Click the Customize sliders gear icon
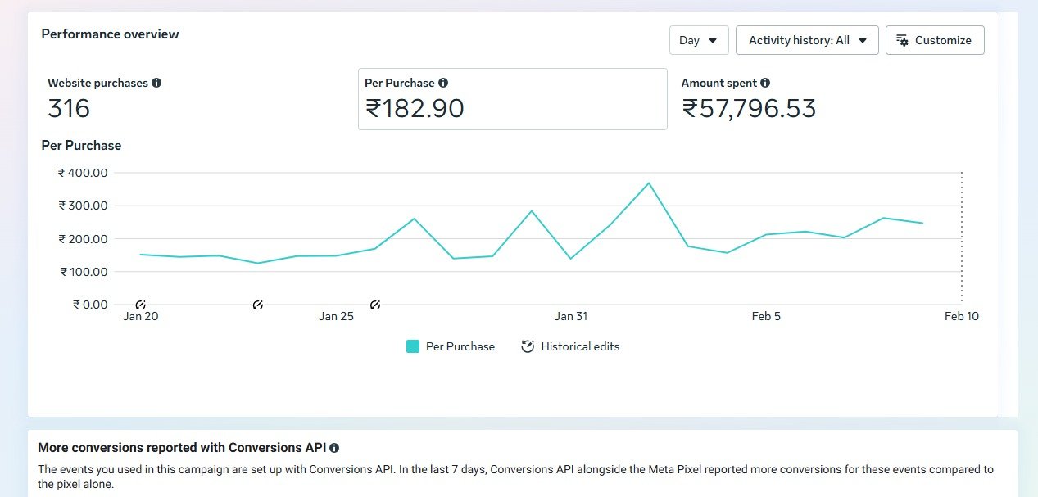 coord(902,40)
